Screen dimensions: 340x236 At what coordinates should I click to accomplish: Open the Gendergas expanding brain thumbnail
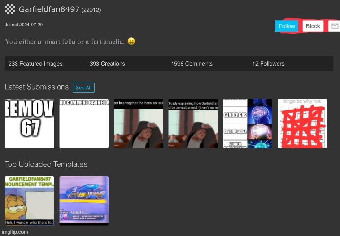point(247,123)
